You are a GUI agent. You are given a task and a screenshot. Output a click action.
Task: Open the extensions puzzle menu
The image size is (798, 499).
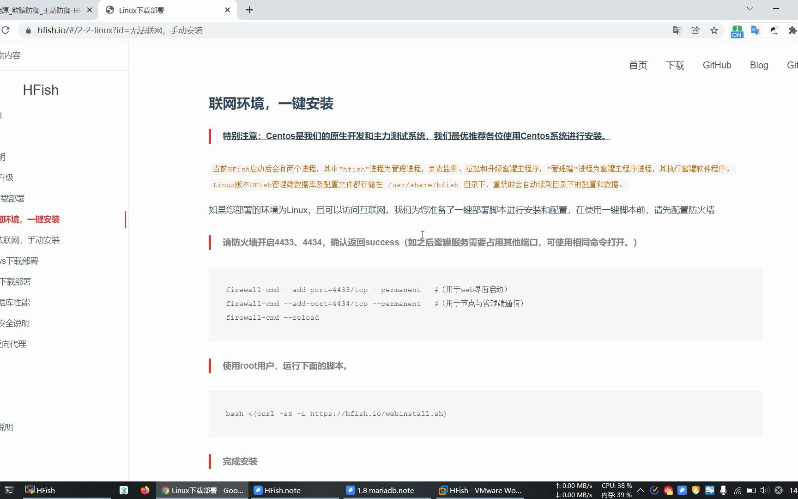click(792, 30)
